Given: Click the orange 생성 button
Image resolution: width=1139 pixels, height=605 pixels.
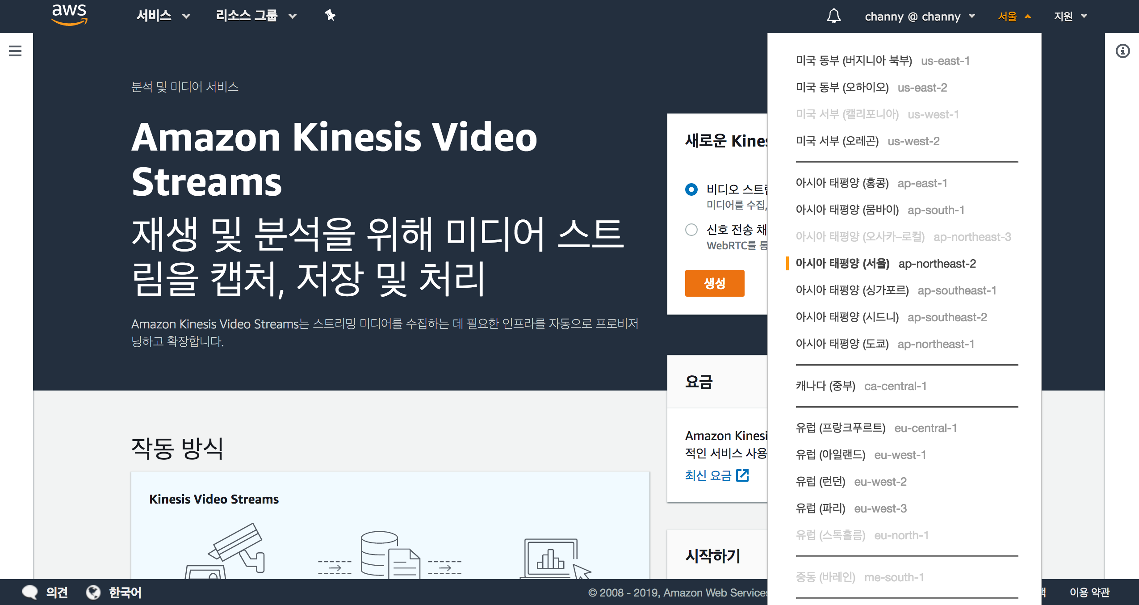Looking at the screenshot, I should (x=714, y=283).
